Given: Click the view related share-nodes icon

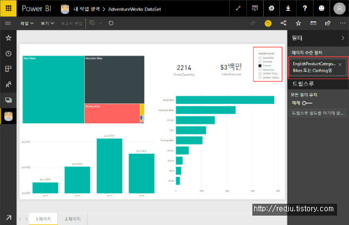Looking at the screenshot, I should point(283,23).
